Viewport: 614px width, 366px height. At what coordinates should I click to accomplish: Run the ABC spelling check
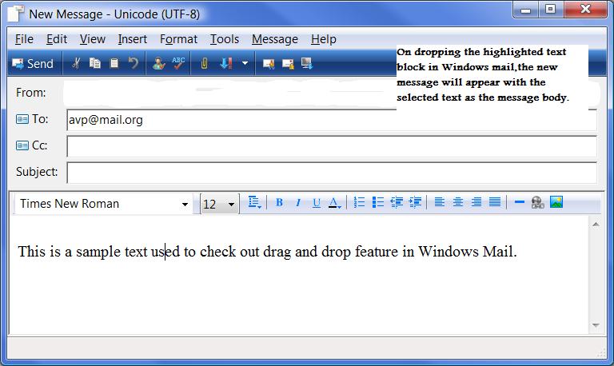(x=178, y=63)
